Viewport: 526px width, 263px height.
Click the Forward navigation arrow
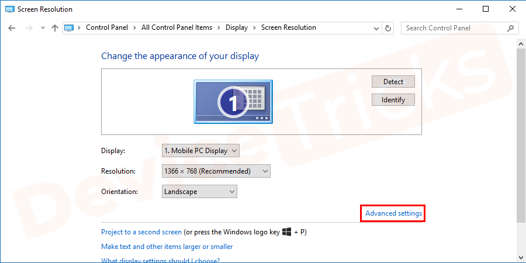(28, 28)
